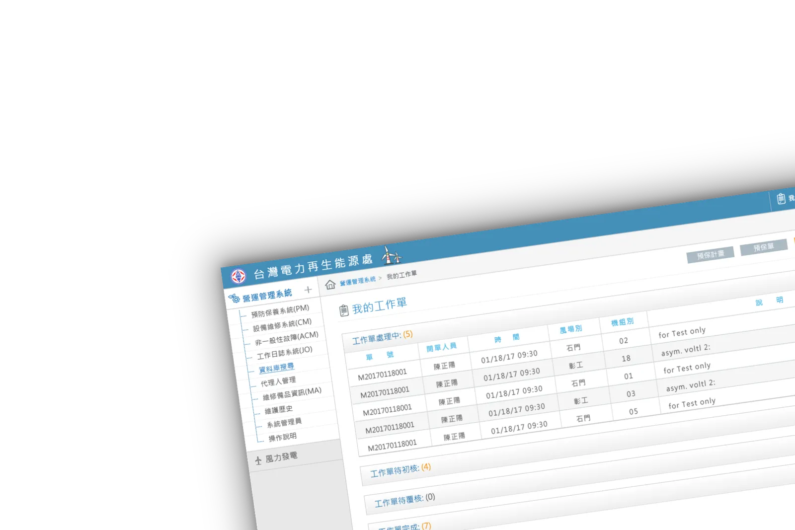
Task: Click the 風場別 column header
Action: [x=570, y=329]
